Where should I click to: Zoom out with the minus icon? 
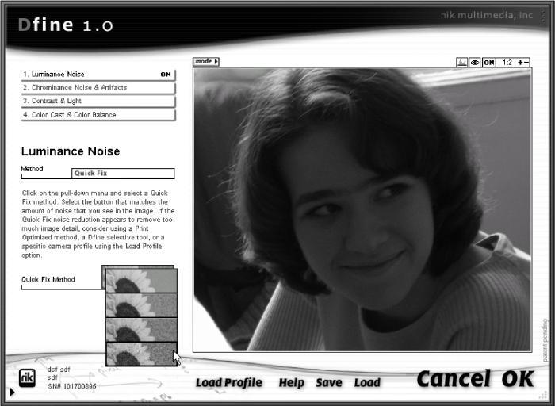pos(526,63)
